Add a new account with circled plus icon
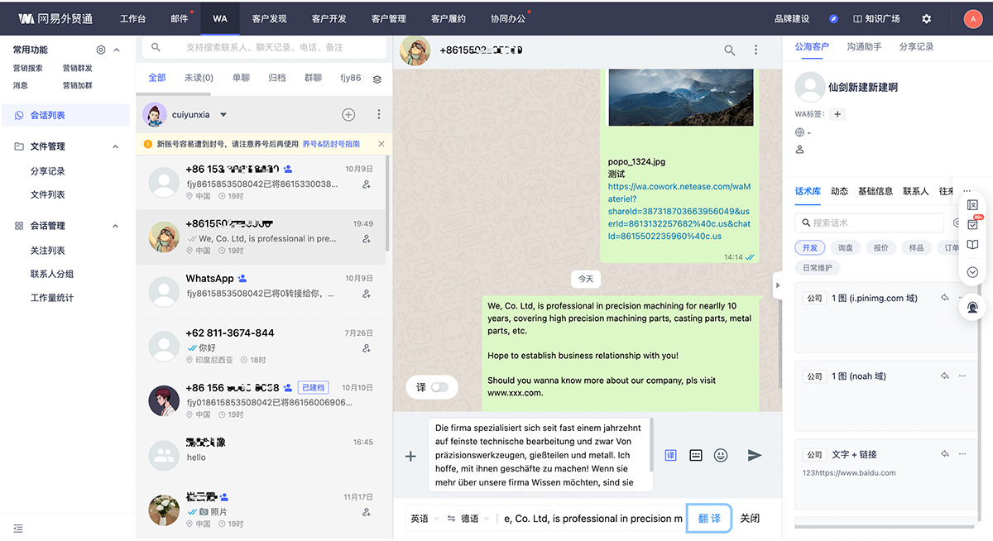 [x=348, y=115]
